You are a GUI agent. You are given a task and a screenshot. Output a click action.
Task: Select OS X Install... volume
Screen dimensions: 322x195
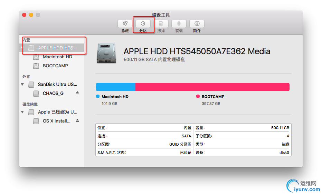coord(56,121)
